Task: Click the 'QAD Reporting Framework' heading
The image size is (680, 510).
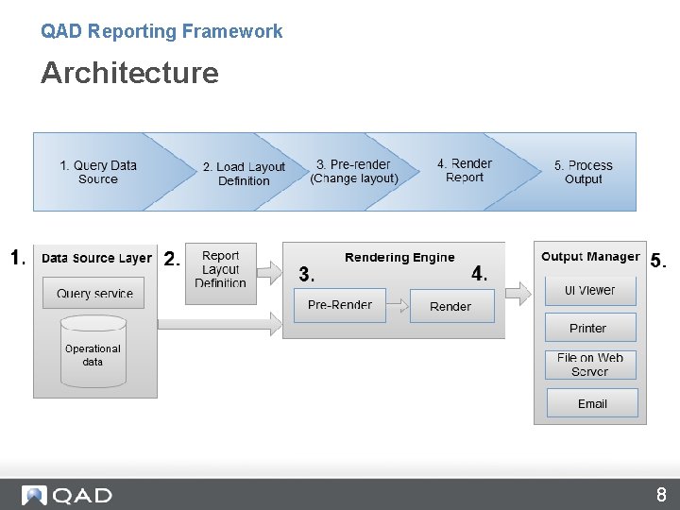Action: coord(161,32)
